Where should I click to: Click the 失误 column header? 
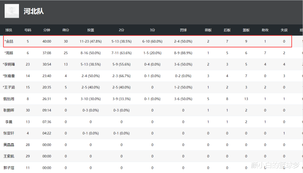284,30
